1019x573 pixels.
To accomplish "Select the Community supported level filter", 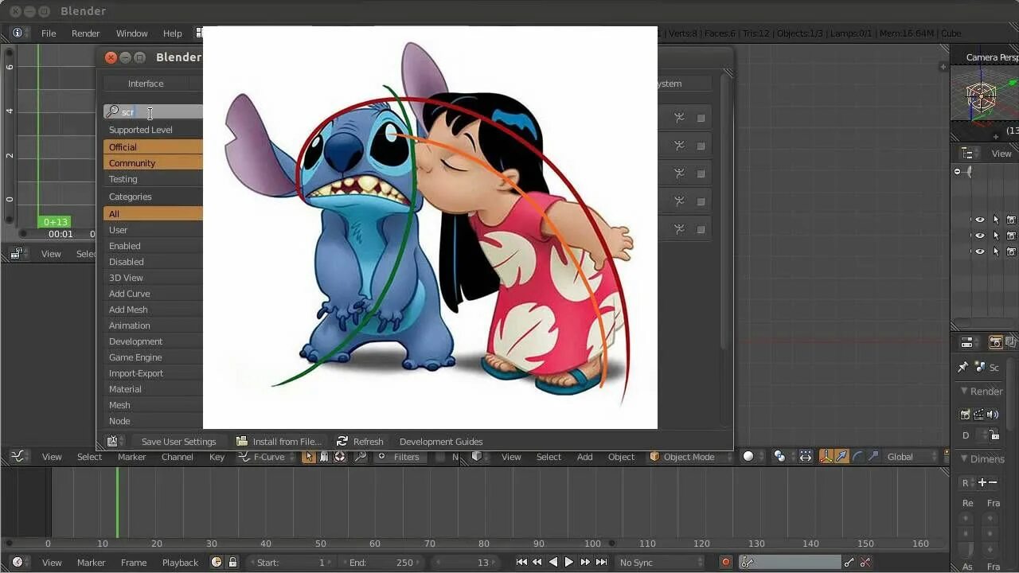I will click(x=153, y=163).
